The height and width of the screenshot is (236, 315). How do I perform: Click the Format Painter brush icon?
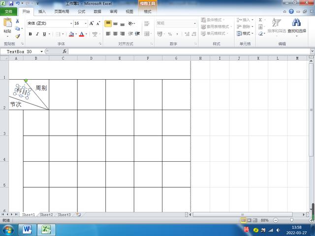[18, 36]
